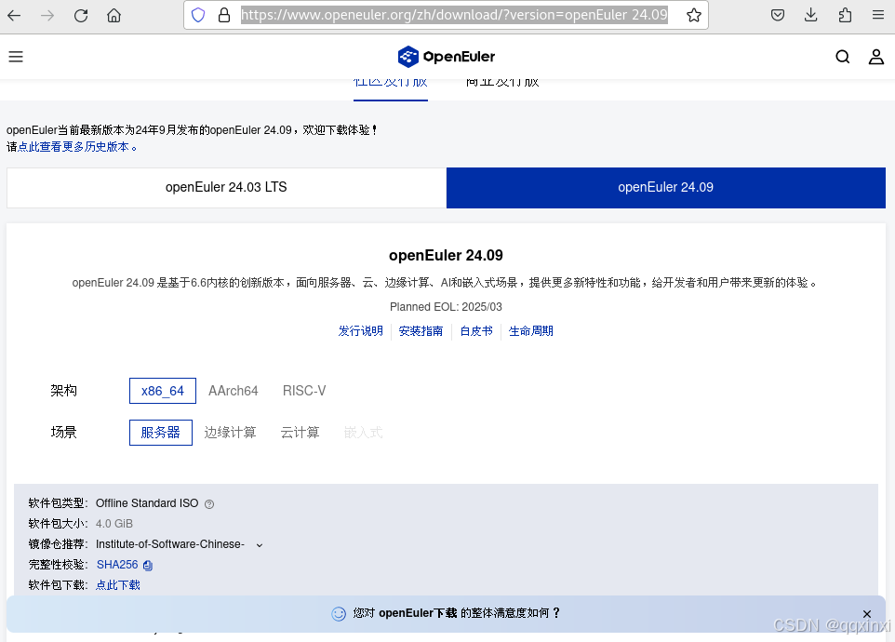The height and width of the screenshot is (642, 895).
Task: Go back to the previous page
Action: 14,16
